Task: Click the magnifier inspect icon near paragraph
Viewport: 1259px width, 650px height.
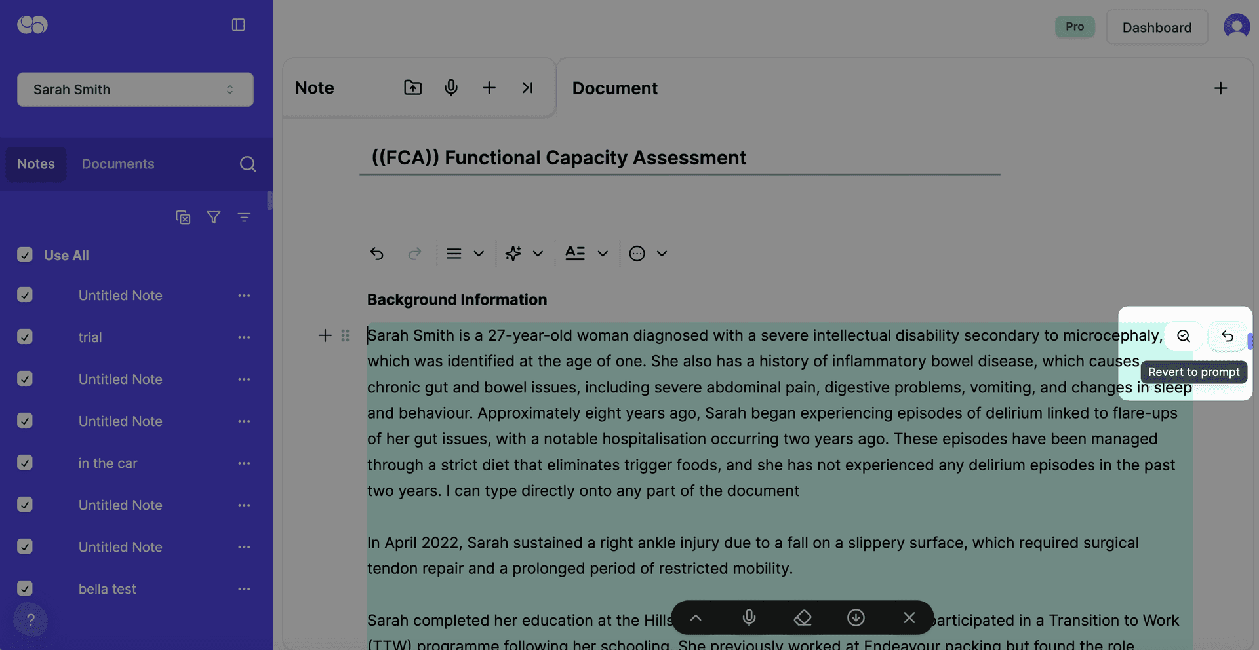Action: tap(1184, 336)
